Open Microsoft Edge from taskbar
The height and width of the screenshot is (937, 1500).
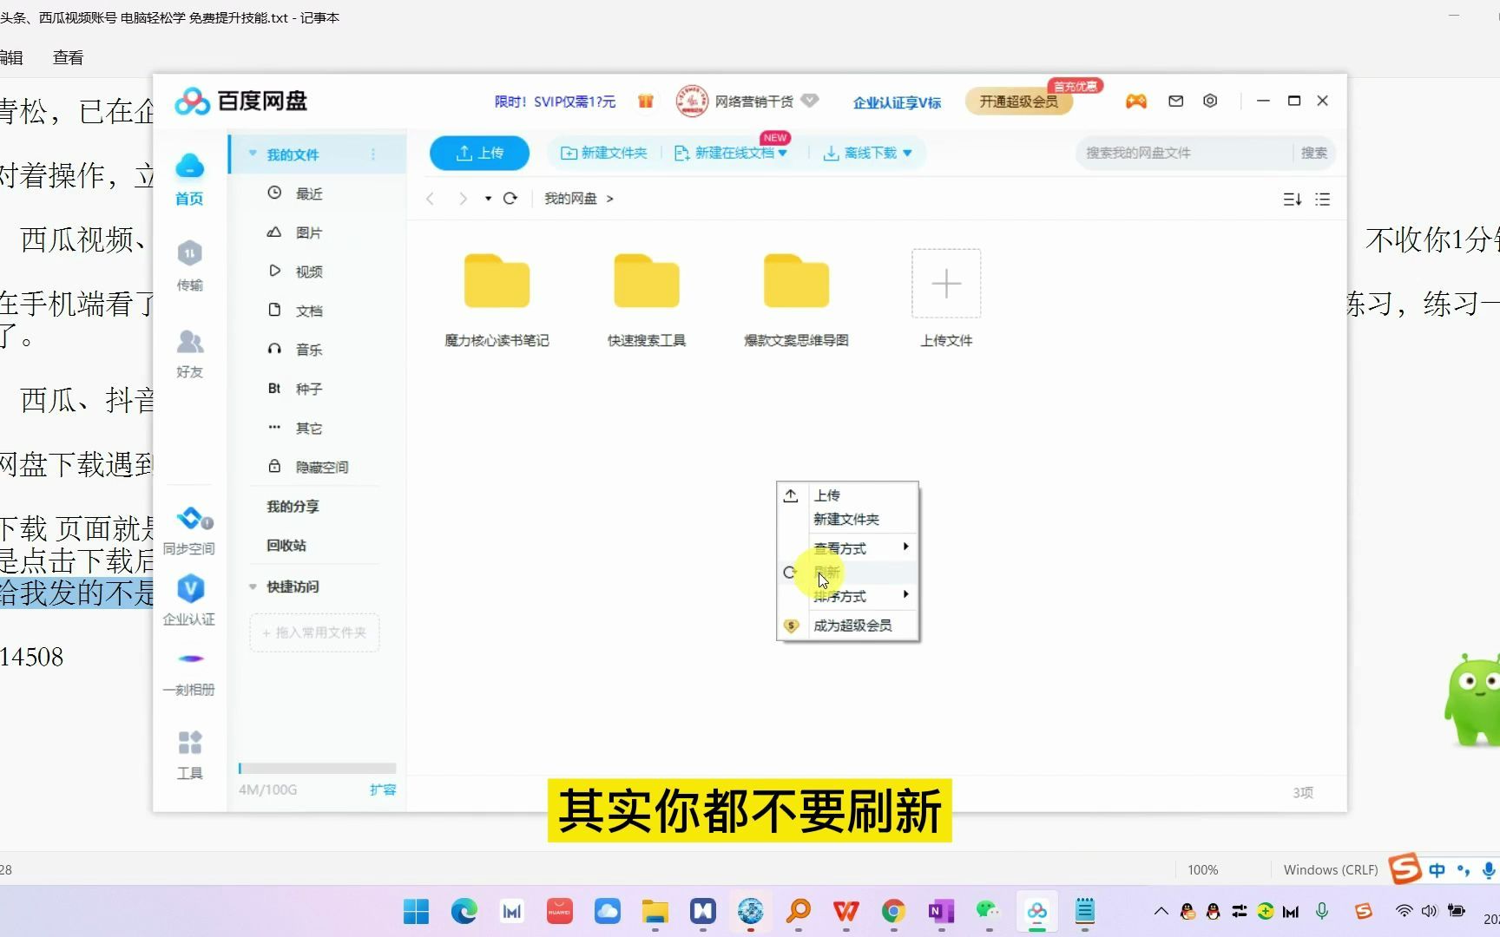coord(464,911)
